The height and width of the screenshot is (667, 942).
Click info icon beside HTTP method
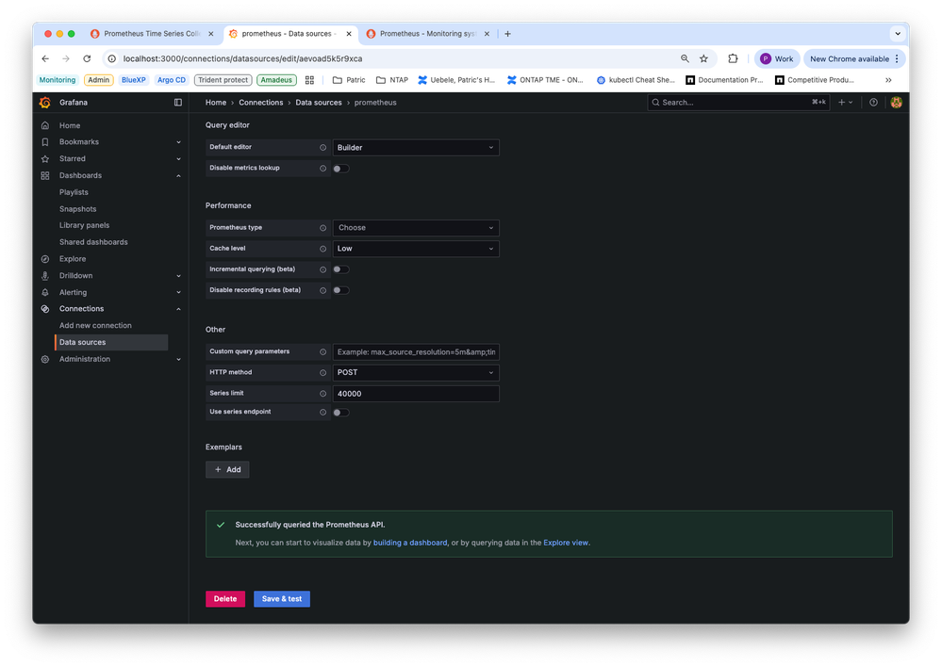(322, 373)
